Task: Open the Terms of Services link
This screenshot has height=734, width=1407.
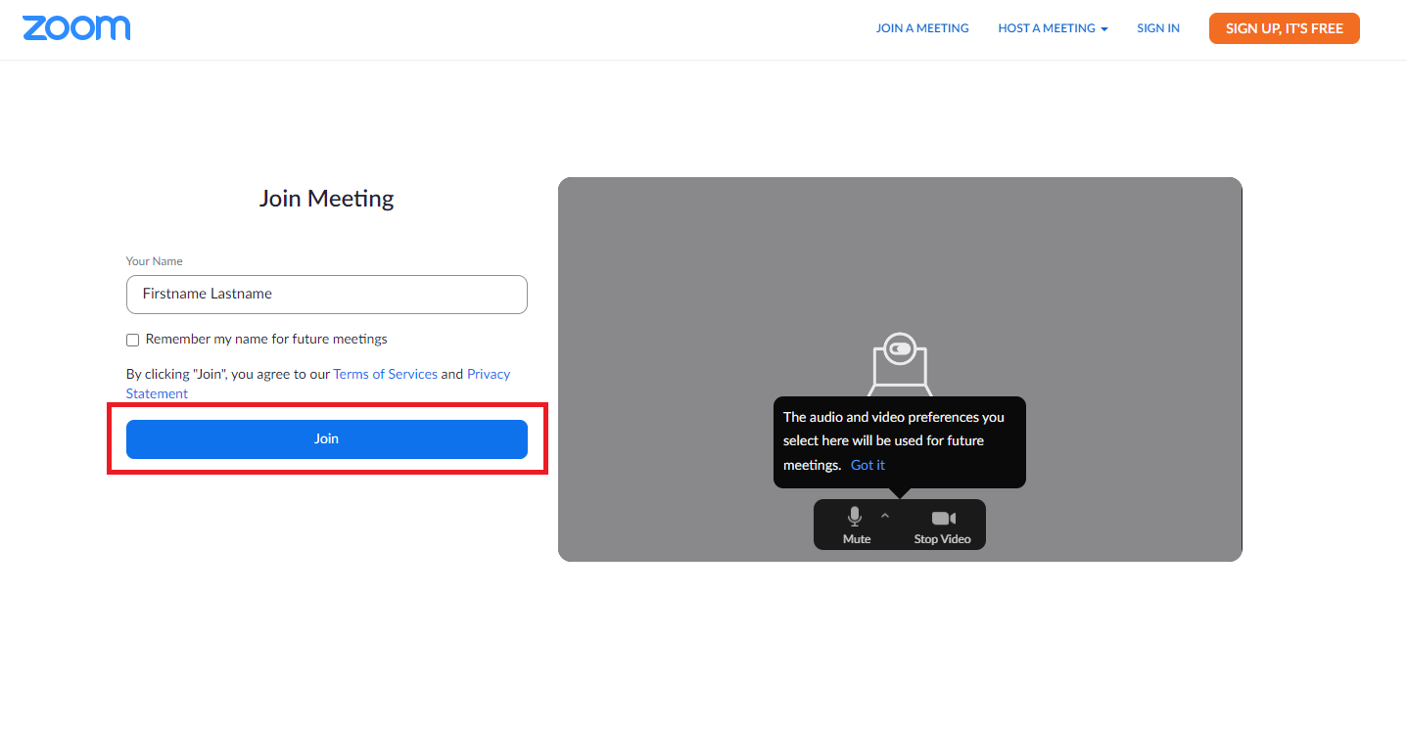Action: click(385, 374)
